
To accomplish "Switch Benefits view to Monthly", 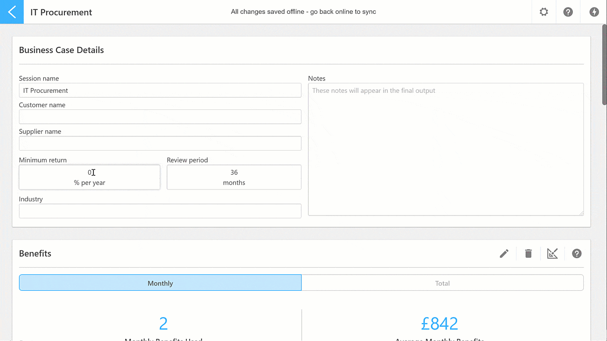I will point(160,283).
